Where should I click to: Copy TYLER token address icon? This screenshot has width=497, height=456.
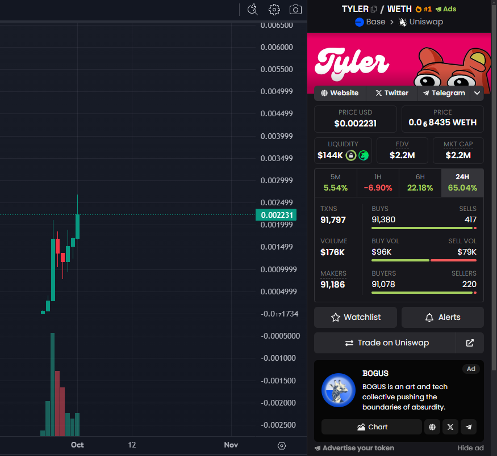coord(374,9)
